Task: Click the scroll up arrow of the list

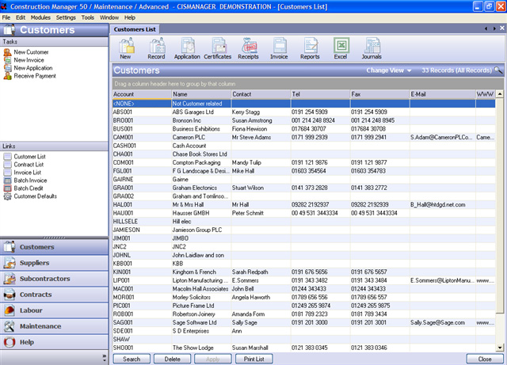Action: [500, 94]
